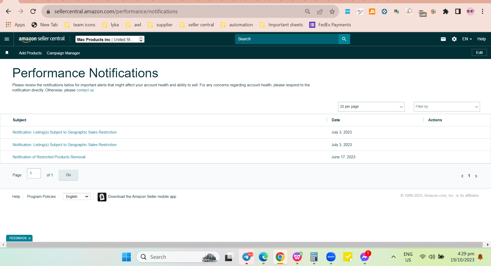The image size is (491, 266).
Task: Click the Subject column header
Action: tap(19, 120)
